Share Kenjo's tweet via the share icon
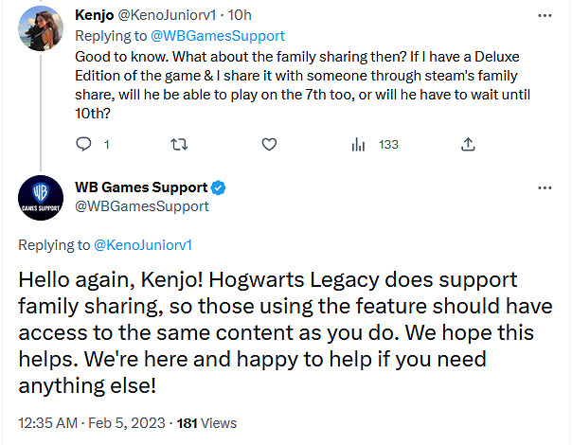The height and width of the screenshot is (445, 572). [x=468, y=145]
